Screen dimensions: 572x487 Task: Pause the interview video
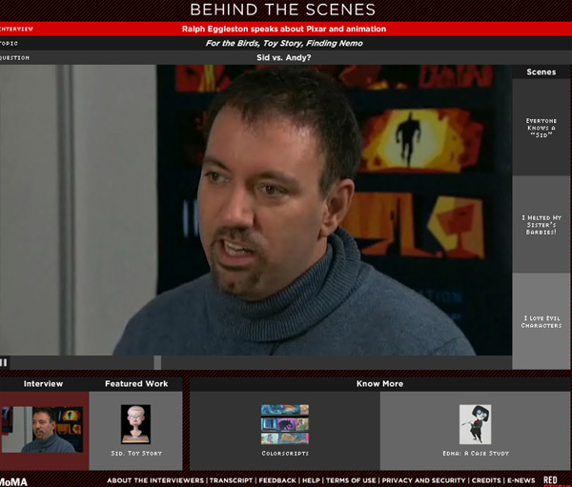point(4,362)
